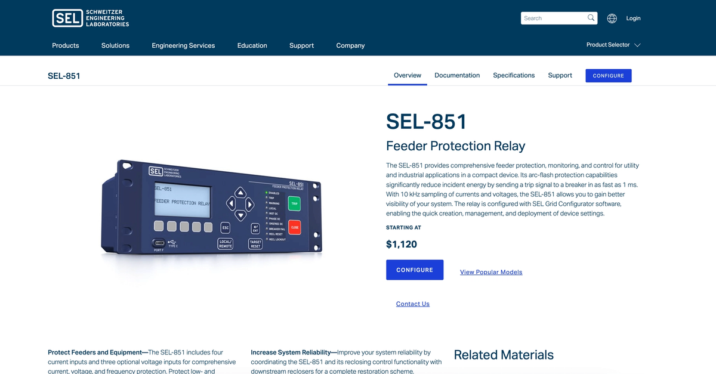Viewport: 716px width, 374px height.
Task: Open the language selector globe icon
Action: coord(612,18)
